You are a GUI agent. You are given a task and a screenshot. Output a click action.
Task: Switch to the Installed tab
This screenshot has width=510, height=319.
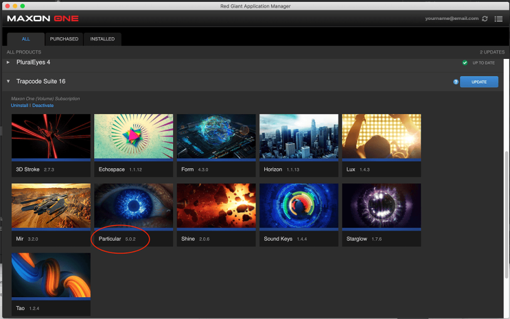[102, 39]
